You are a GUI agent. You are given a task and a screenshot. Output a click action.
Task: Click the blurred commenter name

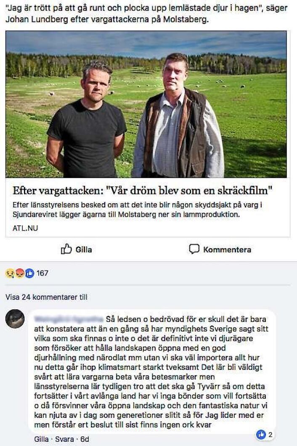tap(69, 319)
